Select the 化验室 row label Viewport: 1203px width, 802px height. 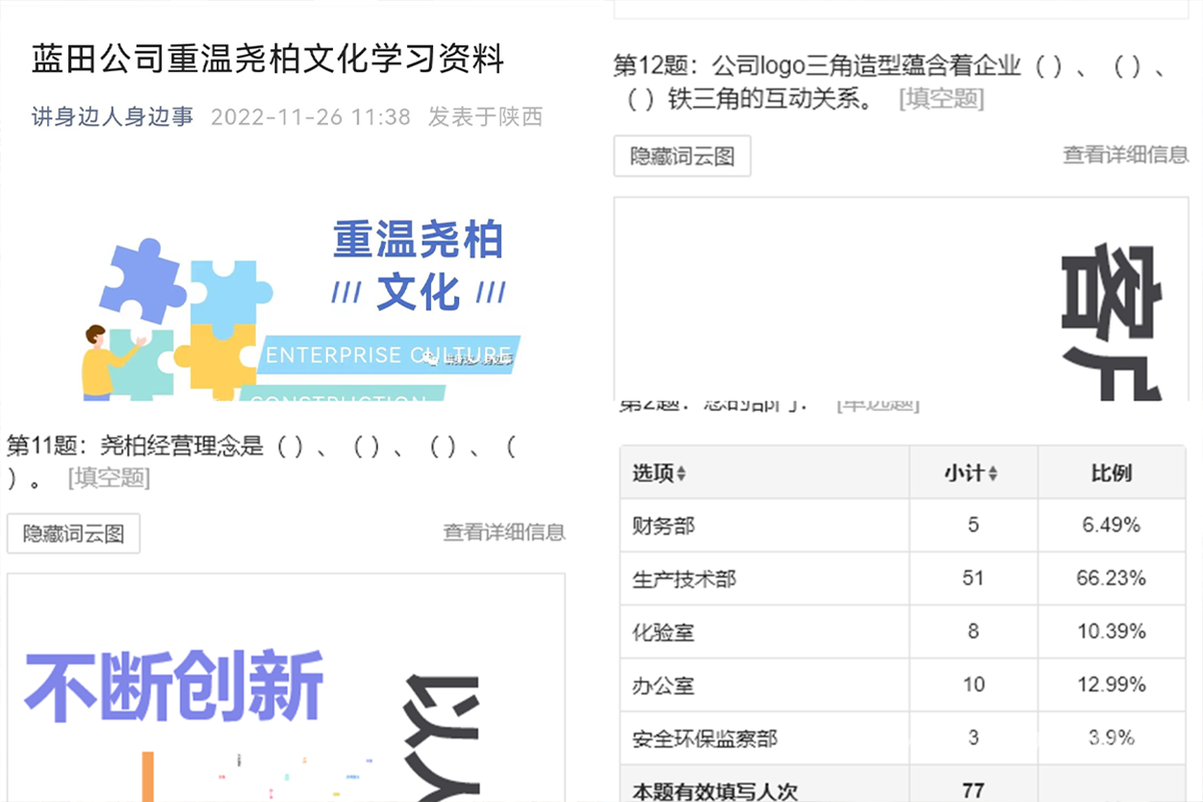click(x=663, y=633)
